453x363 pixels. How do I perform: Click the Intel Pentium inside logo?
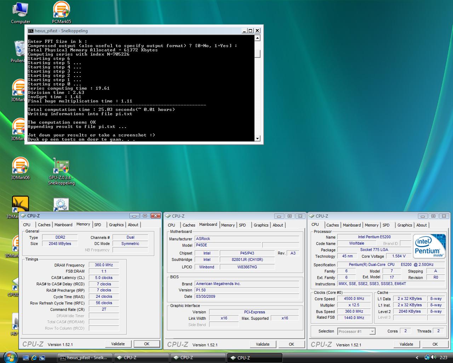430,246
